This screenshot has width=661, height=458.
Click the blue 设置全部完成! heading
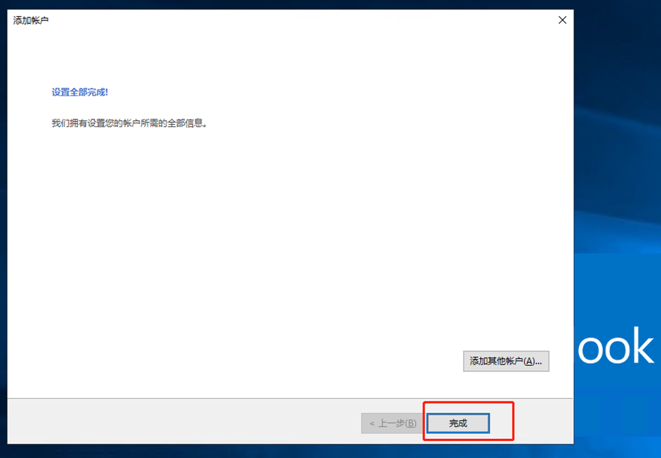(80, 92)
